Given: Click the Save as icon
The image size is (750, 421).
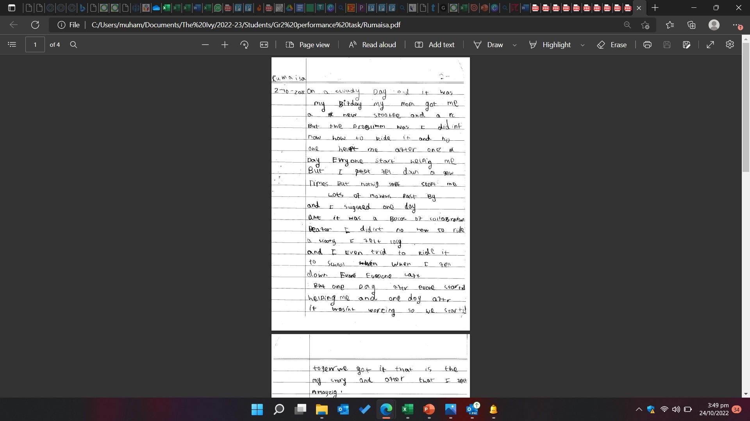Looking at the screenshot, I should coord(686,44).
